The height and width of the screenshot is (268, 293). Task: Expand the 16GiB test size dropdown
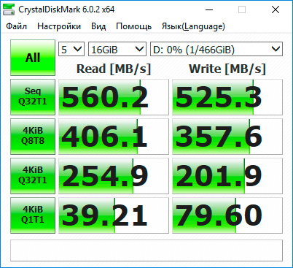117,50
